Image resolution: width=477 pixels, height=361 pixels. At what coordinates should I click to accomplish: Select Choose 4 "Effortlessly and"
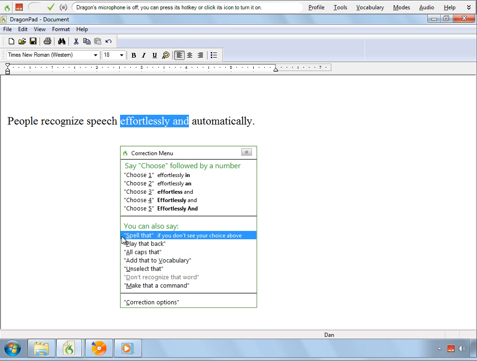point(188,200)
